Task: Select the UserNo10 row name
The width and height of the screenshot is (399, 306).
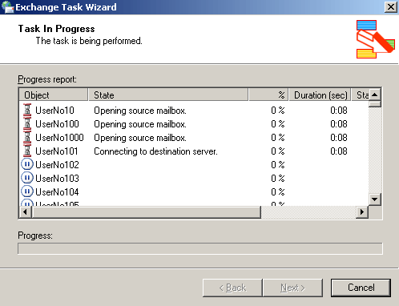Action: pos(54,111)
